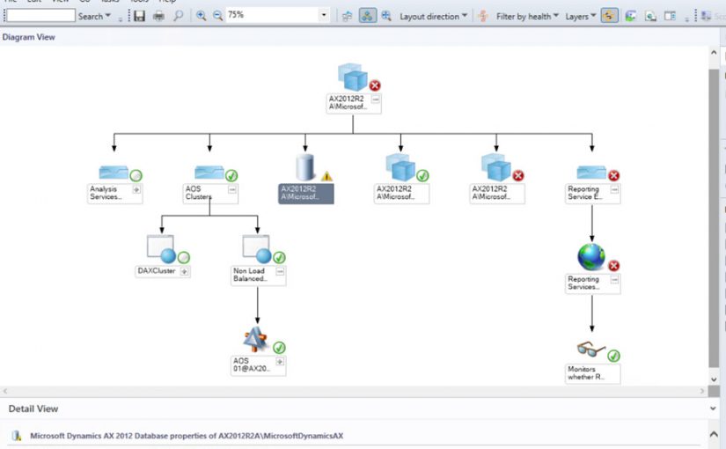Open the Search dropdown menu
726x449 pixels.
coord(94,16)
